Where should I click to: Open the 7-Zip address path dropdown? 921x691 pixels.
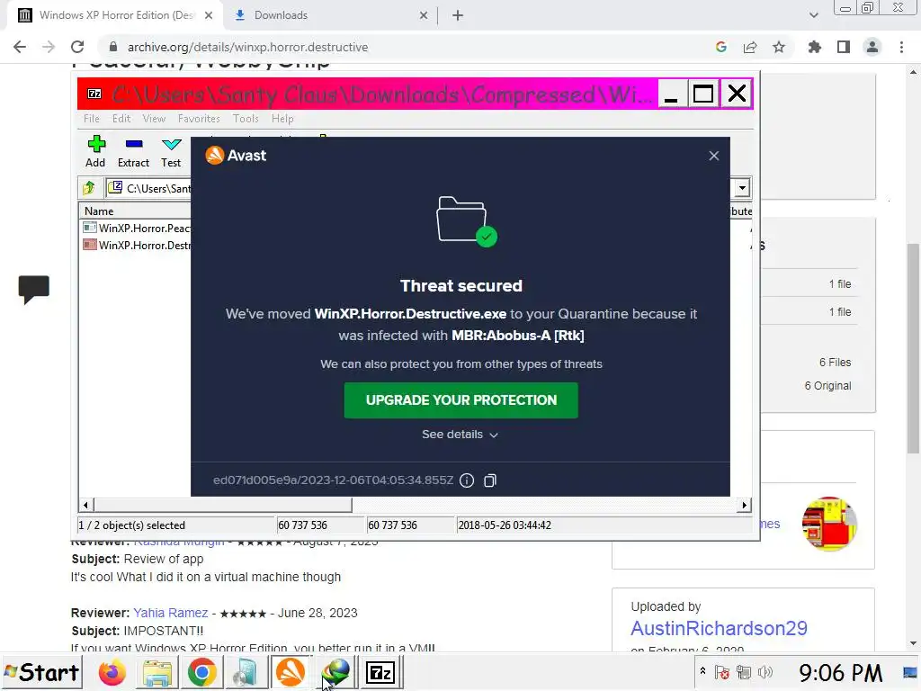coord(742,188)
